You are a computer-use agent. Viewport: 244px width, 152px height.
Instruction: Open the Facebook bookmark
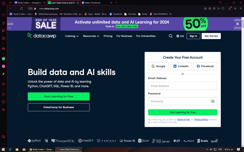pyautogui.click(x=116, y=14)
